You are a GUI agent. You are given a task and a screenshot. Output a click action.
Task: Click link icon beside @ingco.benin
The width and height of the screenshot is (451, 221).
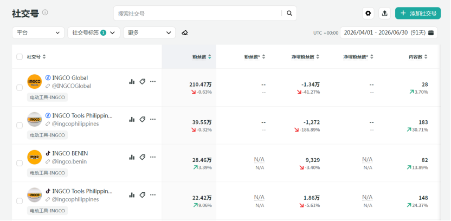(48, 162)
